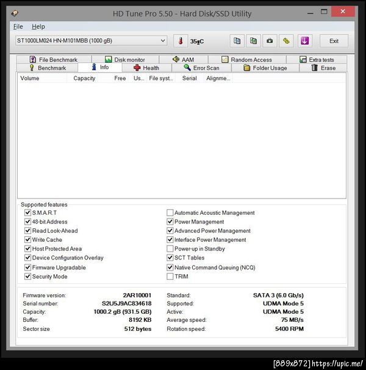Click the thermometer temperature icon

[x=181, y=41]
